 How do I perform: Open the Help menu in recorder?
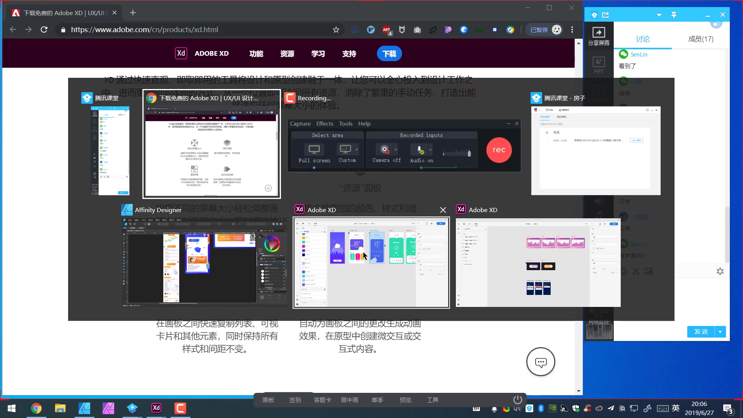(364, 123)
